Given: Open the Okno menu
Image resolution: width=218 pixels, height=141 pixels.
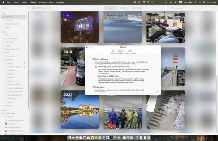Looking at the screenshot, I should pos(51,2).
